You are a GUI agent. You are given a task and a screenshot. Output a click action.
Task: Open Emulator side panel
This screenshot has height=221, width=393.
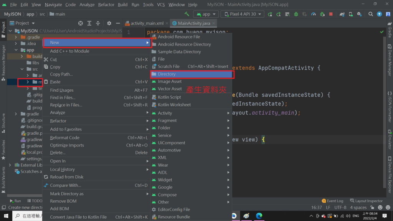[390, 139]
